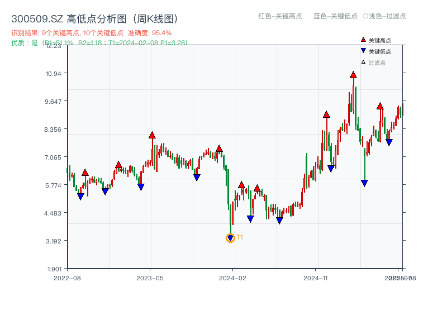Click the blue down-triangle legend icon
The image size is (447, 335).
click(363, 51)
